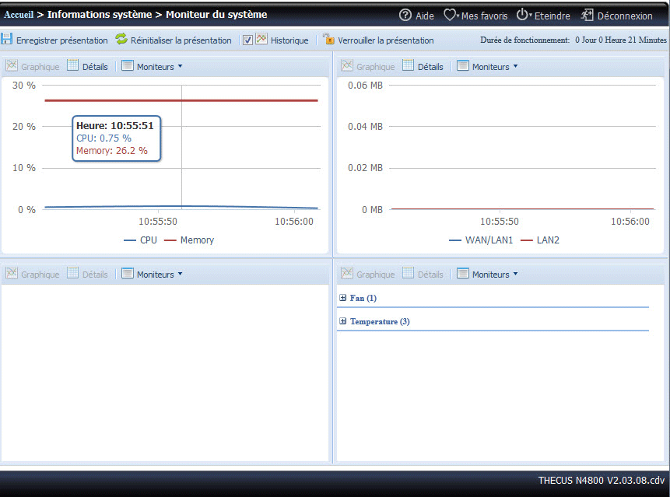Click Détails label in empty bottom-left panel

point(95,275)
